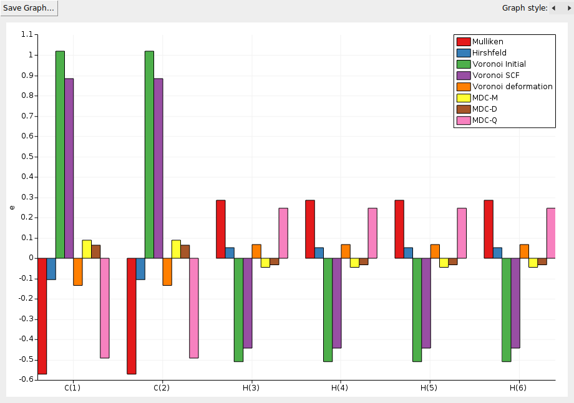
Task: Select the Voronoi SCF legend label
Action: click(496, 75)
